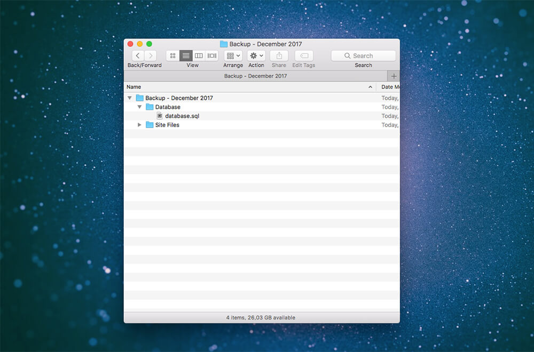
Task: Click the Share toolbar icon
Action: click(279, 55)
